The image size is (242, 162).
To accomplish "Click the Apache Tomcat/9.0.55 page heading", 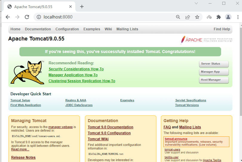I will coord(36,39).
